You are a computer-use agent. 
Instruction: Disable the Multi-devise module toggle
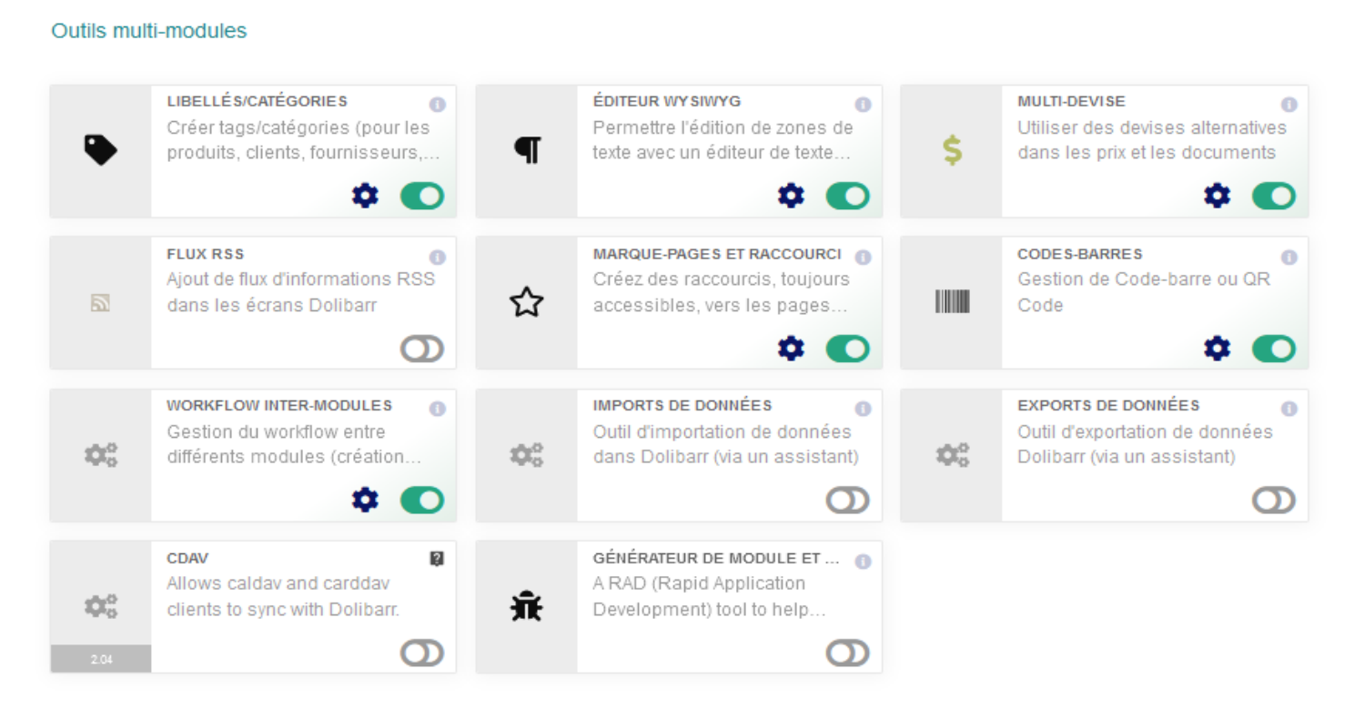coord(1274,196)
